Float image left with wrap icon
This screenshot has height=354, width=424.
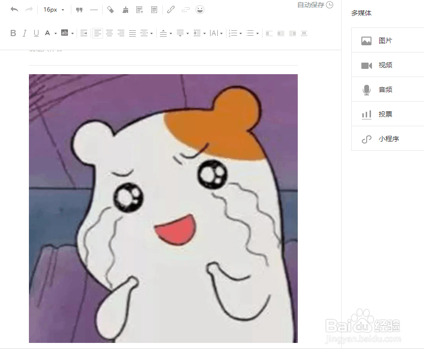(x=269, y=34)
